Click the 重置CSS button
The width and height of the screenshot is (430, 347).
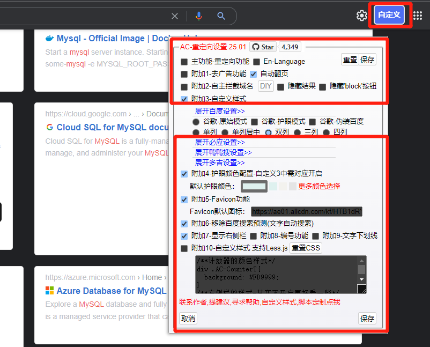[x=306, y=248]
